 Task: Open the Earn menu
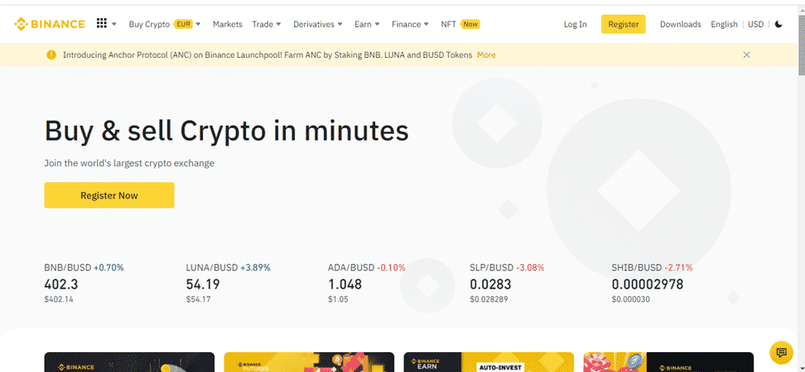click(x=367, y=24)
